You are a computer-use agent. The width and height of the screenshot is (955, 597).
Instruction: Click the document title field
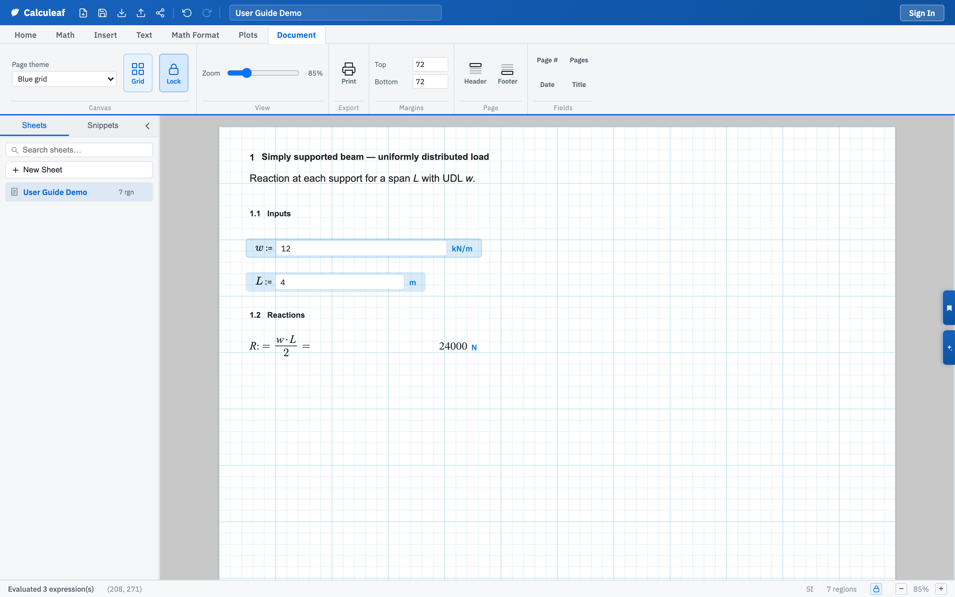(x=336, y=13)
